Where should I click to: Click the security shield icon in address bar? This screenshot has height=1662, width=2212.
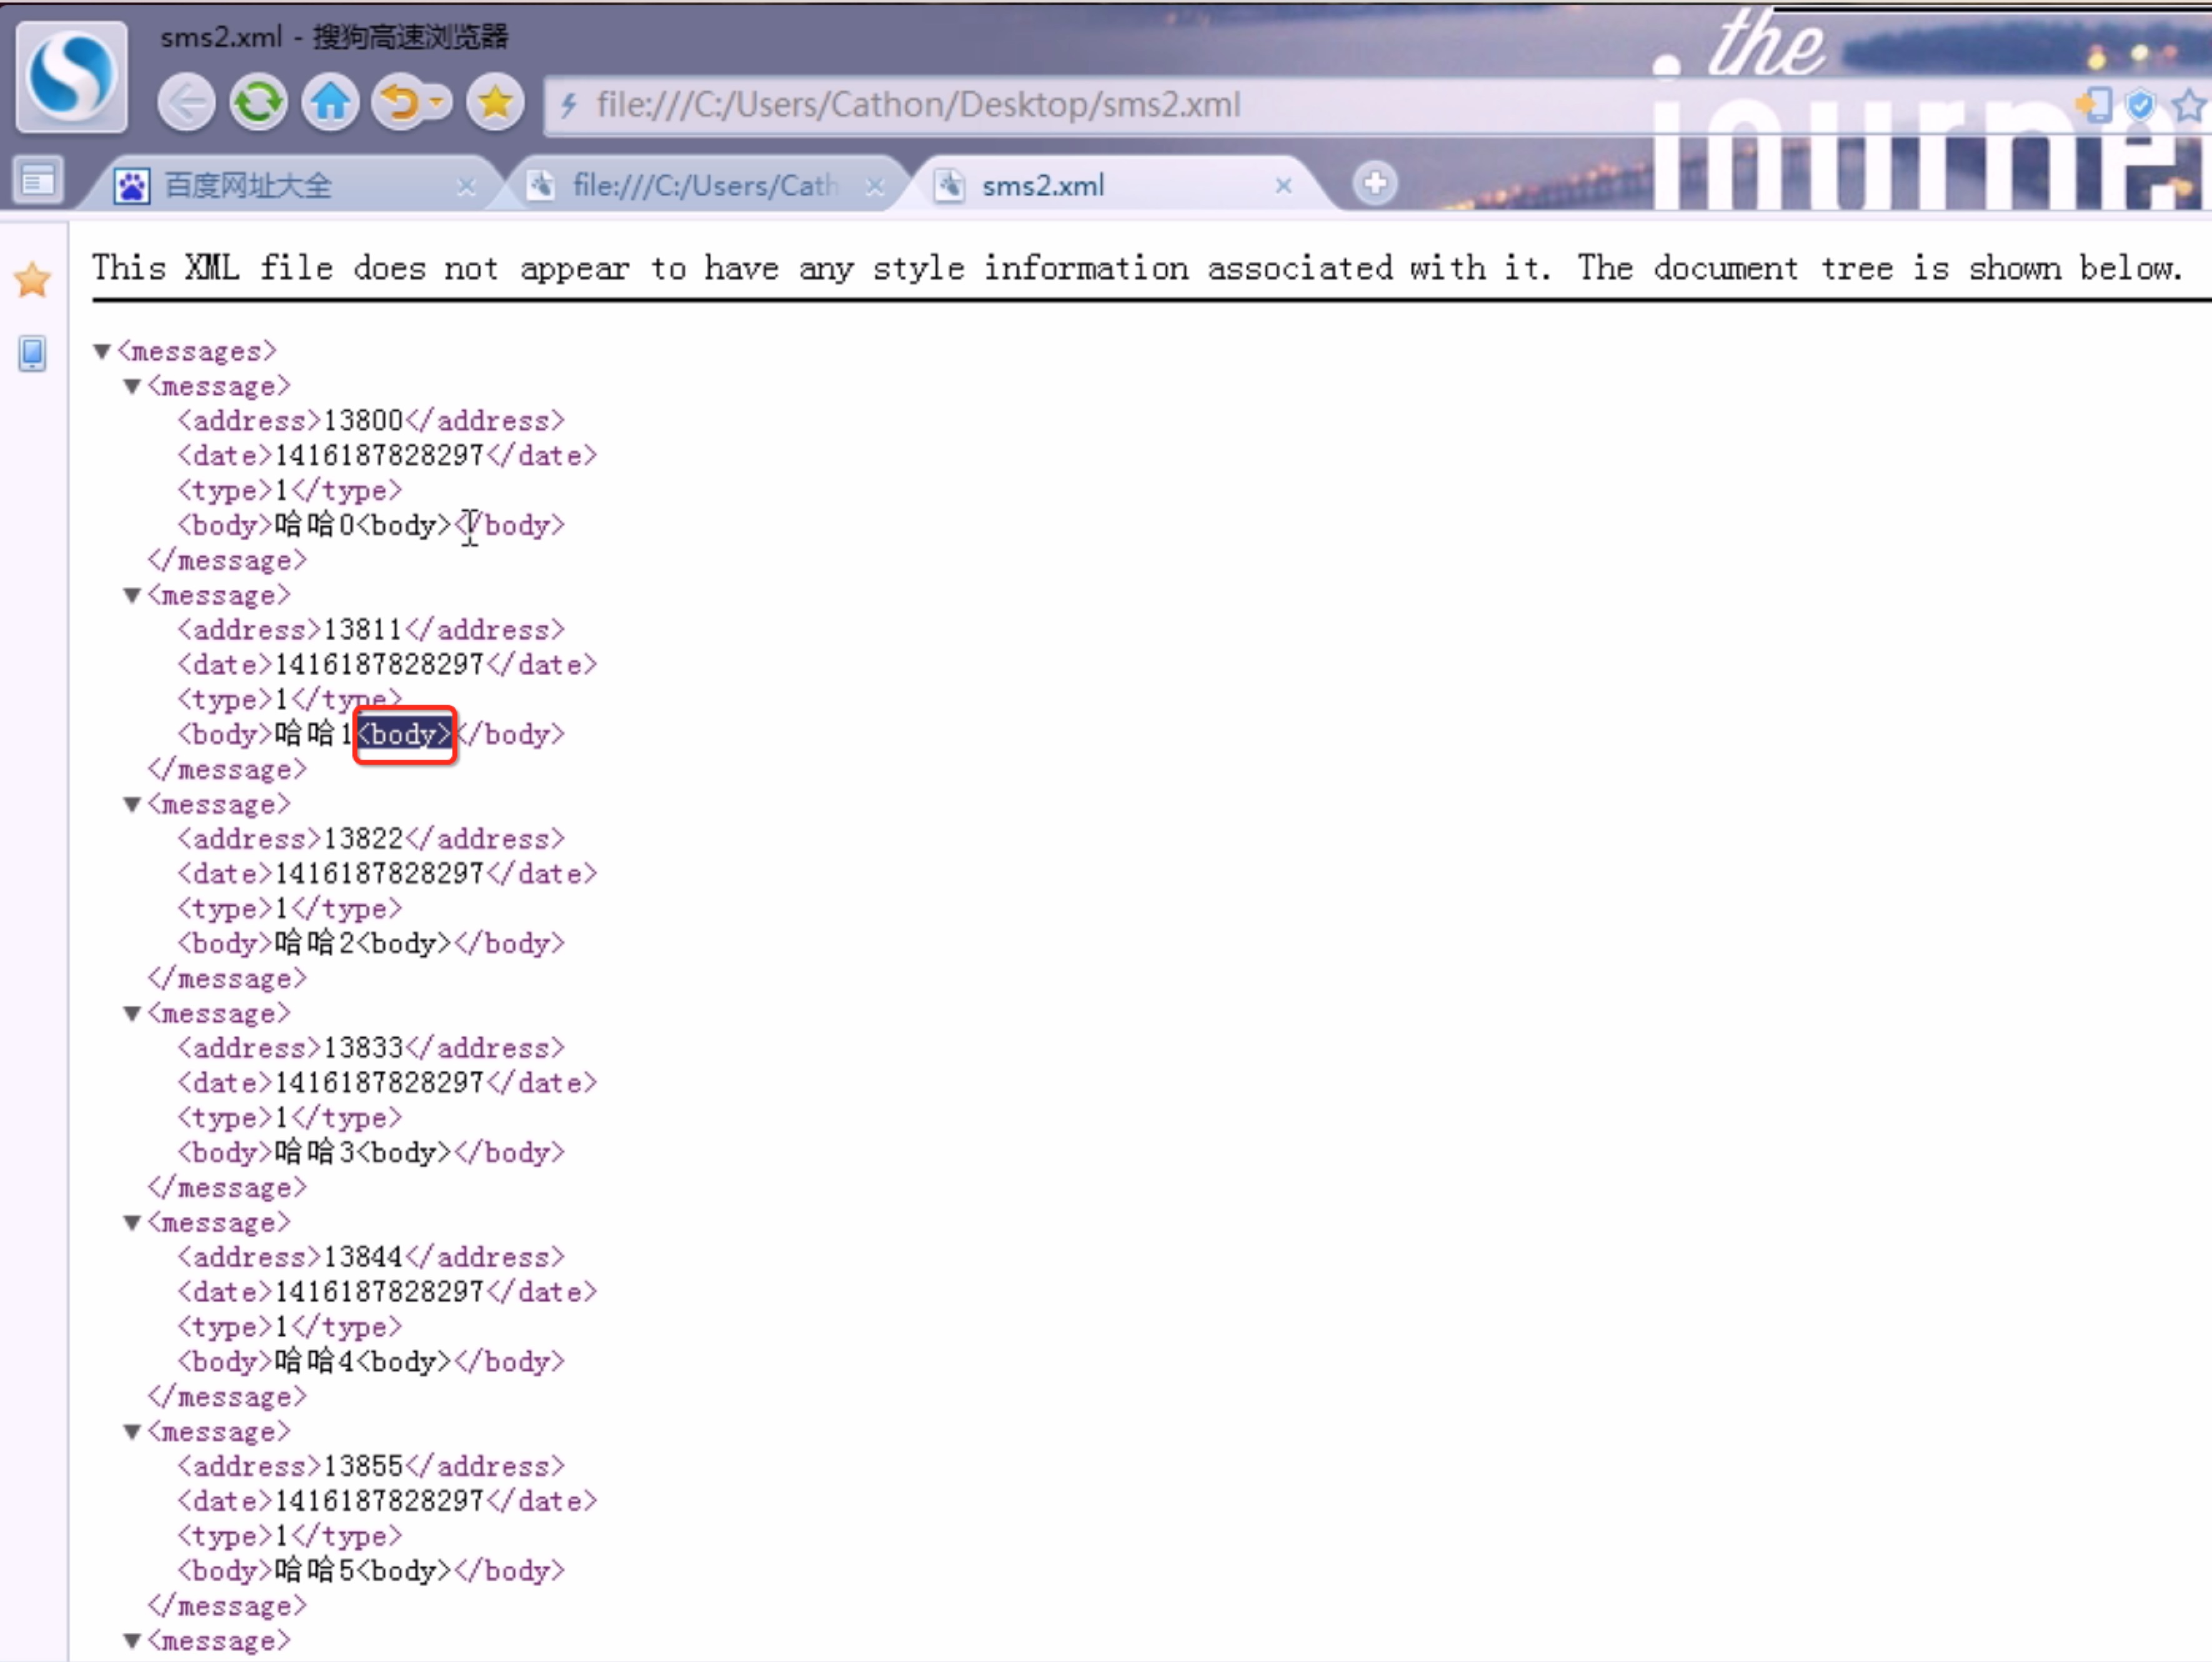2141,104
